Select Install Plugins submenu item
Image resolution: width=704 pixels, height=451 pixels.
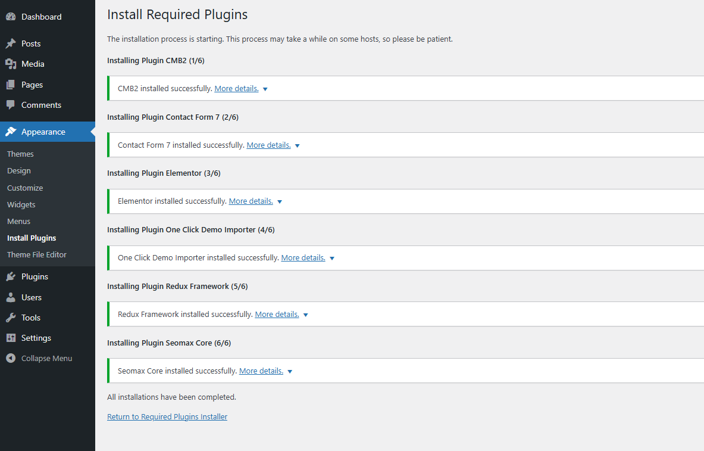(x=32, y=238)
